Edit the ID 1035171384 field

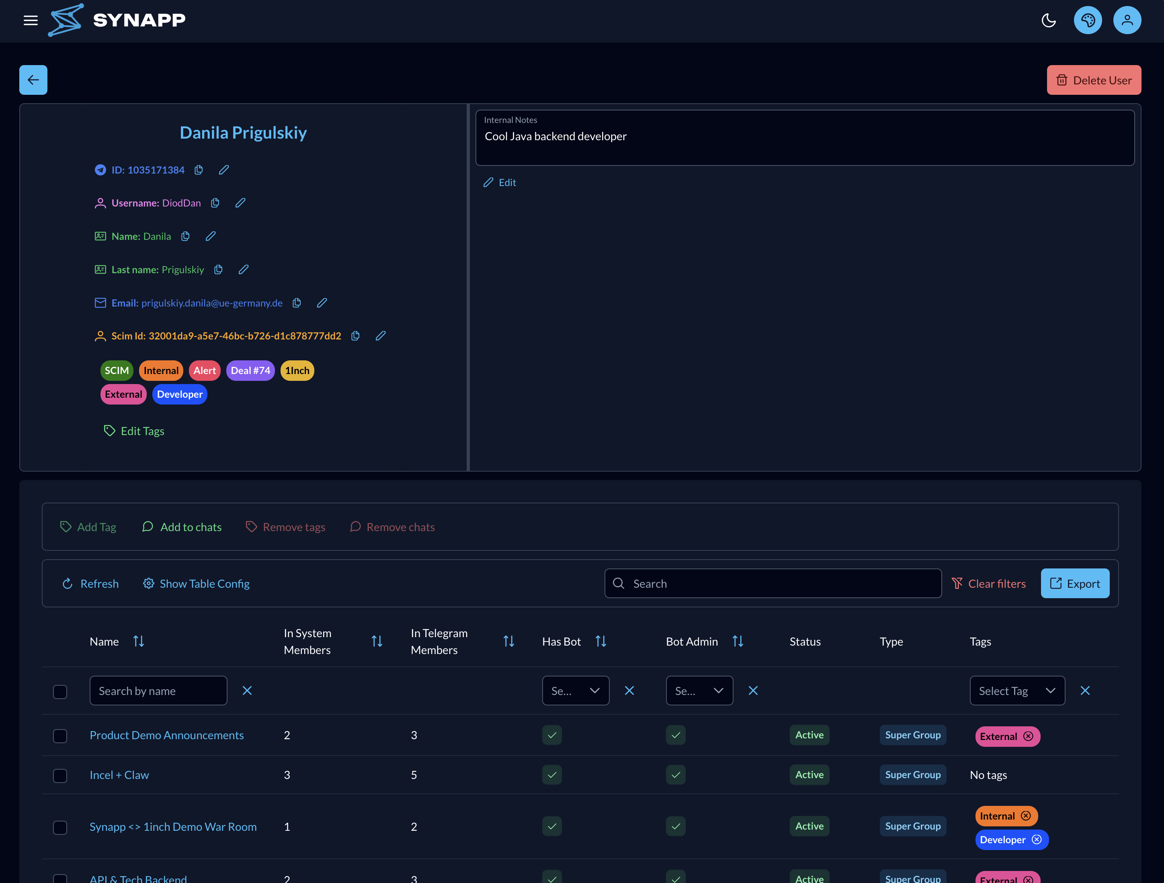pyautogui.click(x=223, y=170)
